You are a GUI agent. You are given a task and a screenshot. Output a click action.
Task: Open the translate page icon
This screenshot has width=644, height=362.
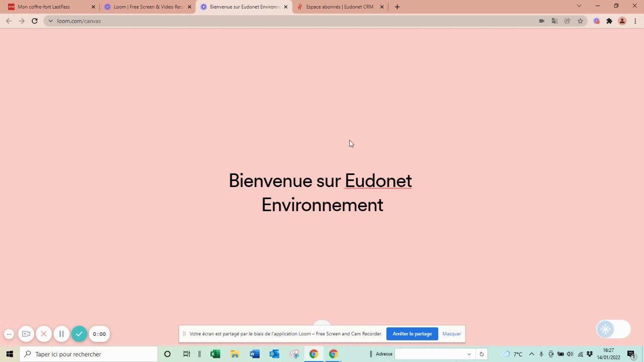coord(554,21)
